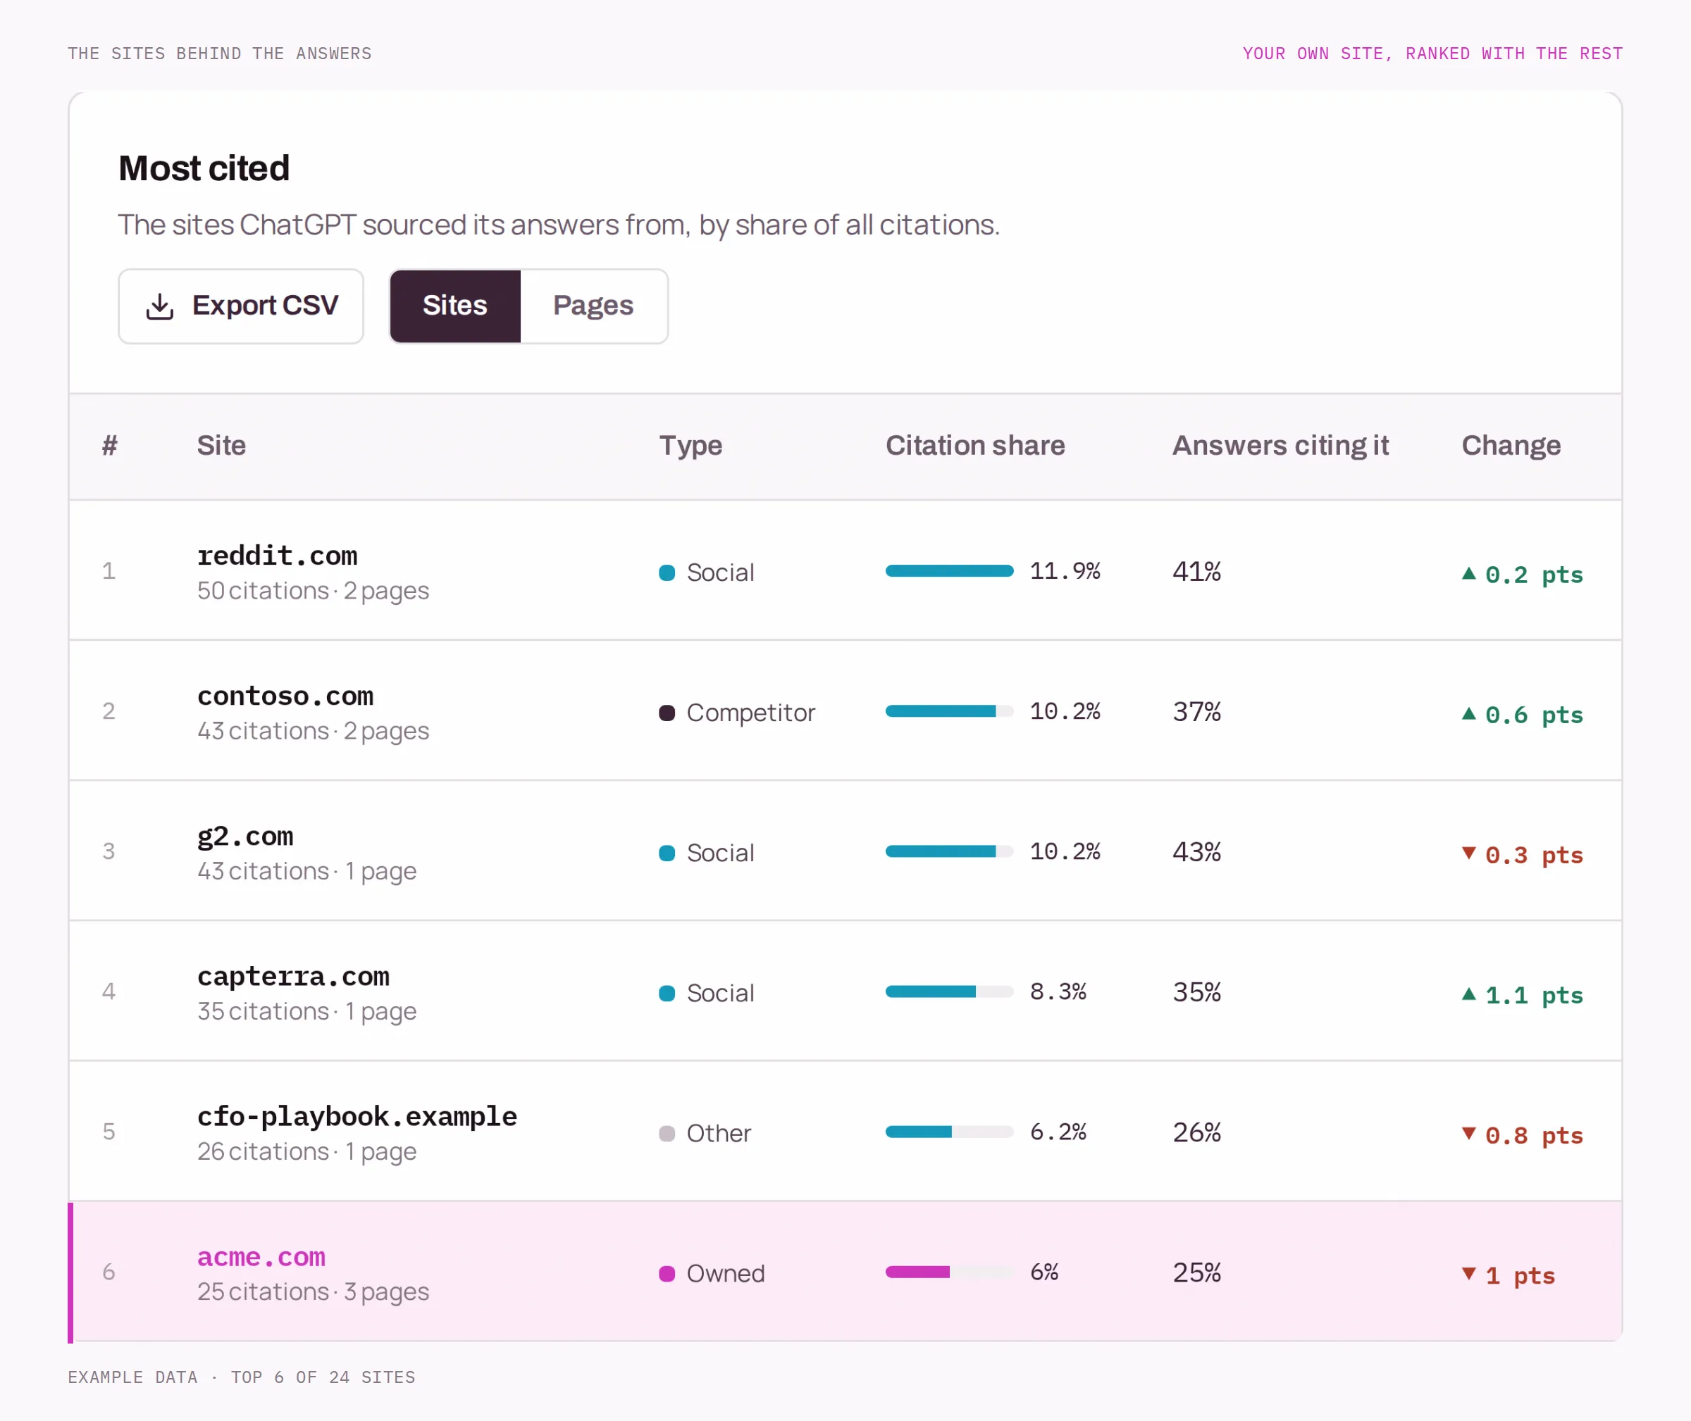
Task: Switch to the Sites tab
Action: pos(455,306)
